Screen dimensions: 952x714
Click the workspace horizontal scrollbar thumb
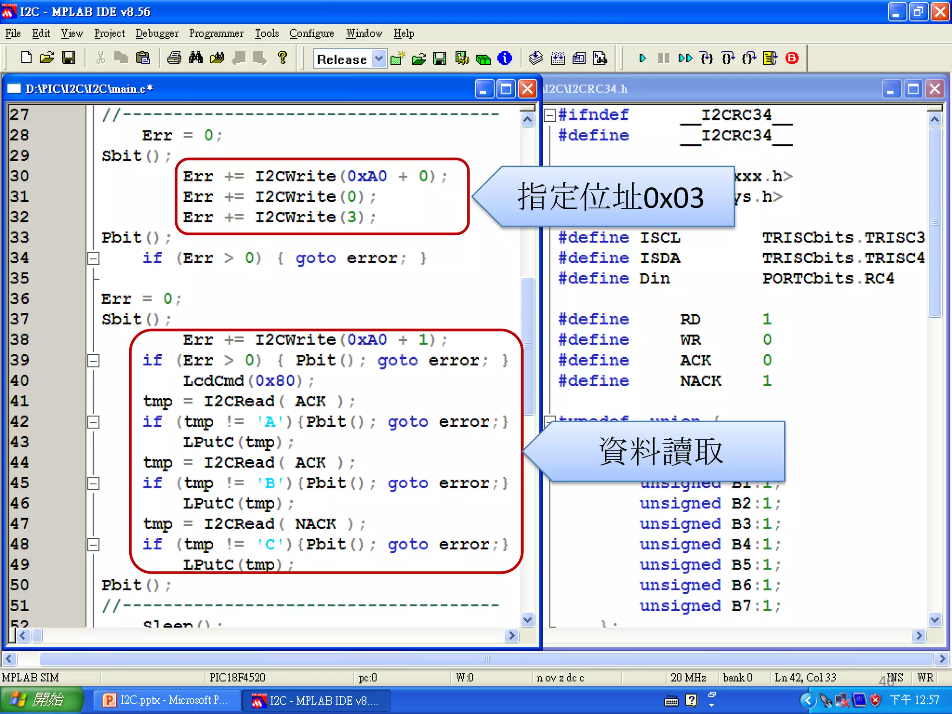(486, 659)
